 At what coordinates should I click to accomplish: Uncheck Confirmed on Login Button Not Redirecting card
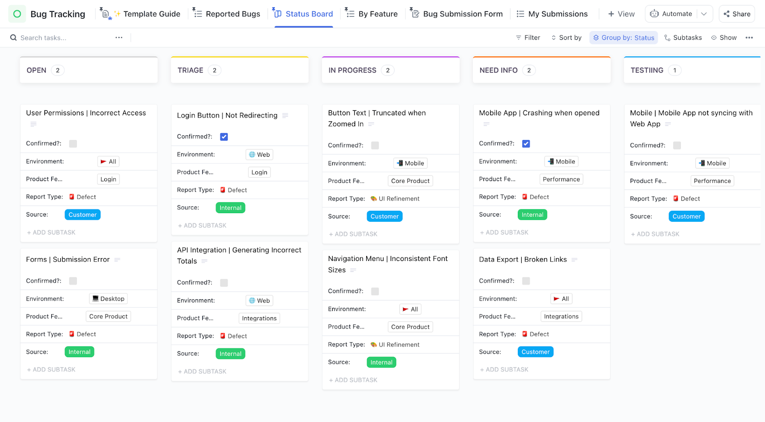(224, 137)
